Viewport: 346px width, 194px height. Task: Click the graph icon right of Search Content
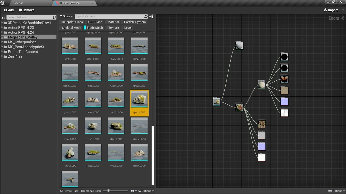(x=151, y=16)
